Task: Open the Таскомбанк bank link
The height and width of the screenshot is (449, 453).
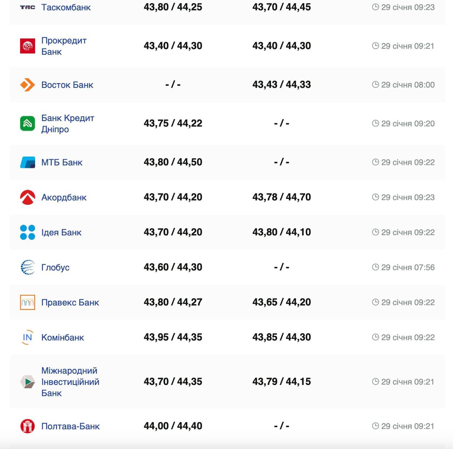Action: coord(66,7)
